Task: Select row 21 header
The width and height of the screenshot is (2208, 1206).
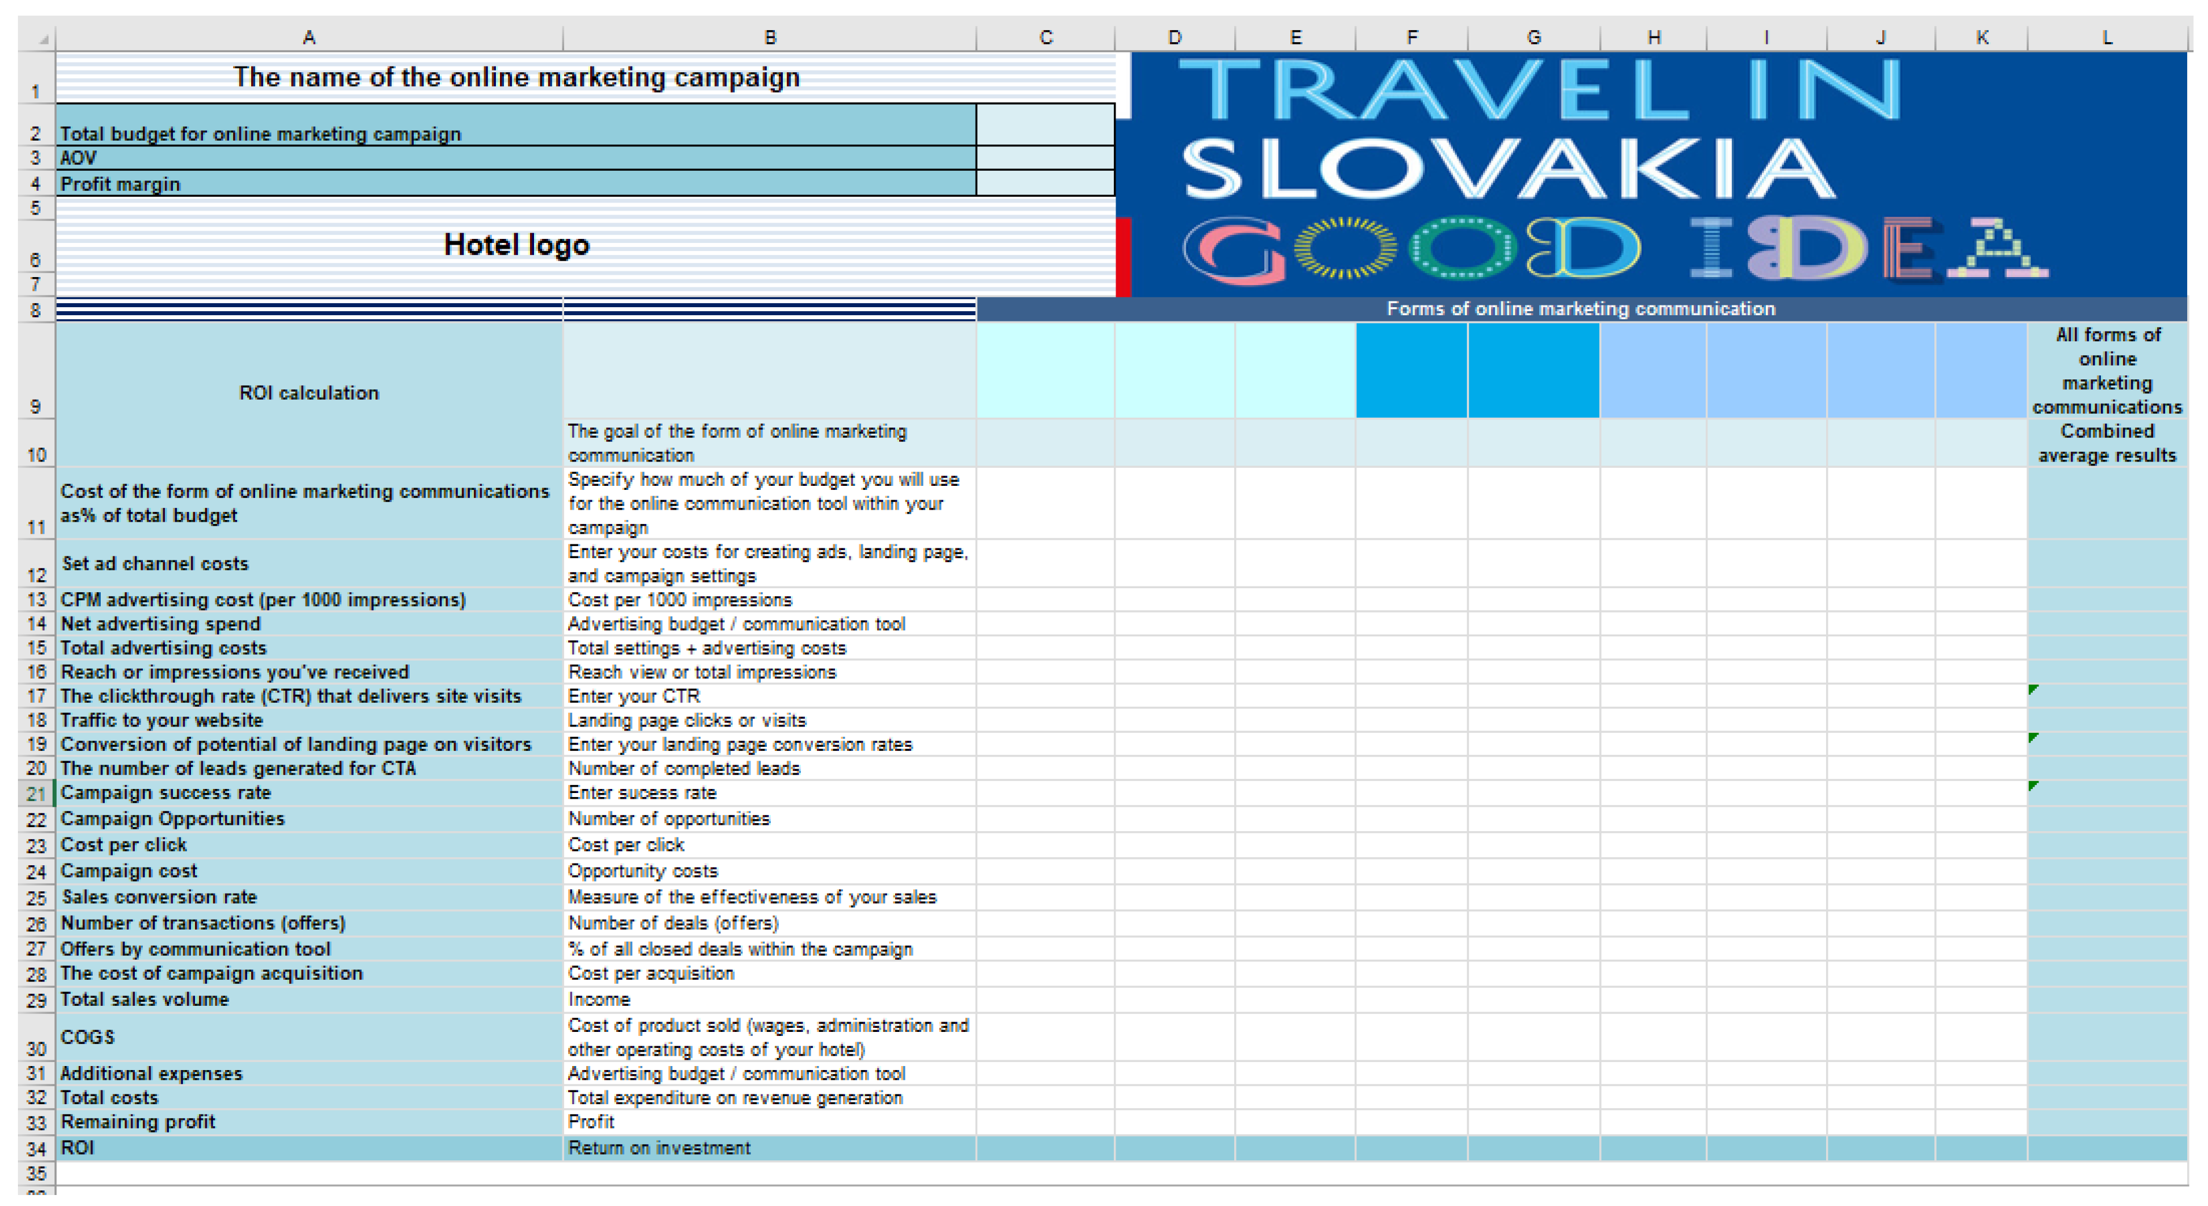Action: 36,794
